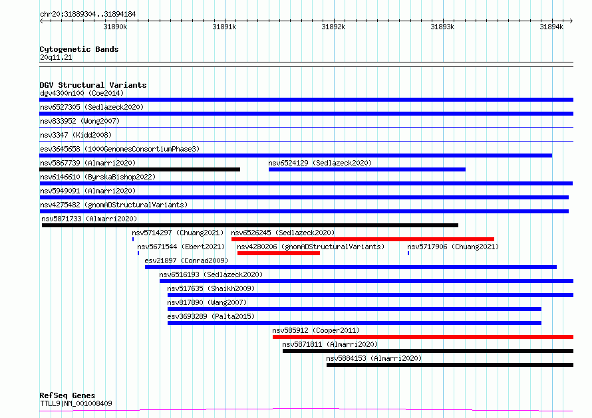Click the 31894k ruler tick label
The image size is (592, 418).
[x=551, y=27]
